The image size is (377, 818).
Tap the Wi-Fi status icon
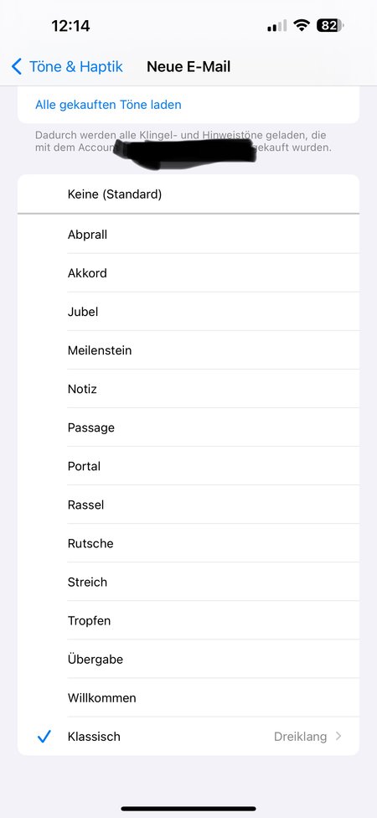(x=302, y=25)
